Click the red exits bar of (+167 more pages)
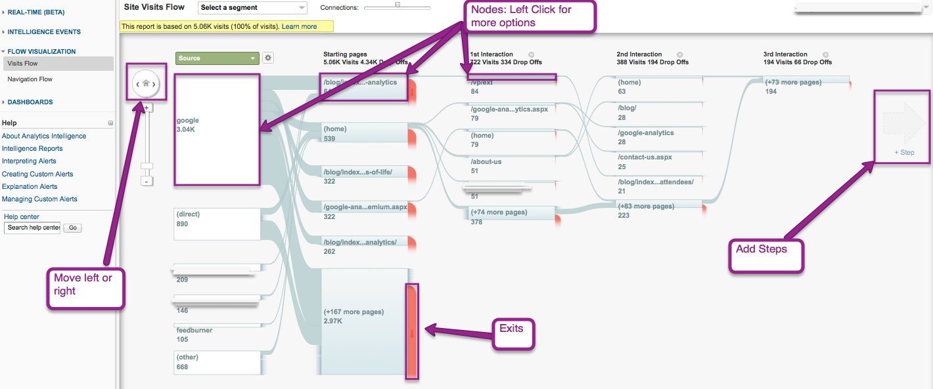The height and width of the screenshot is (389, 933). tap(413, 332)
